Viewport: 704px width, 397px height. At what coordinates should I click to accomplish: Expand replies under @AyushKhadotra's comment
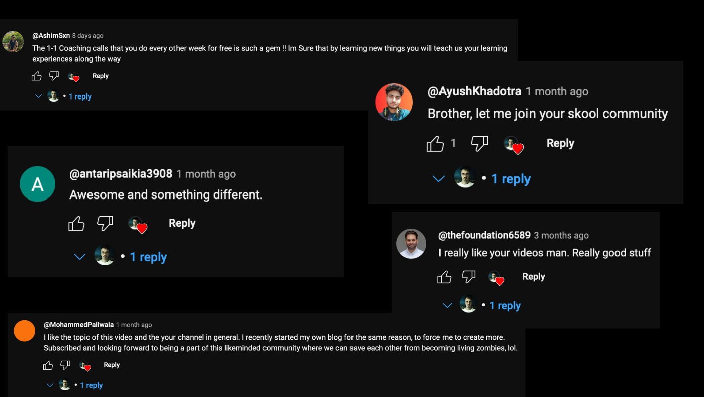click(510, 179)
